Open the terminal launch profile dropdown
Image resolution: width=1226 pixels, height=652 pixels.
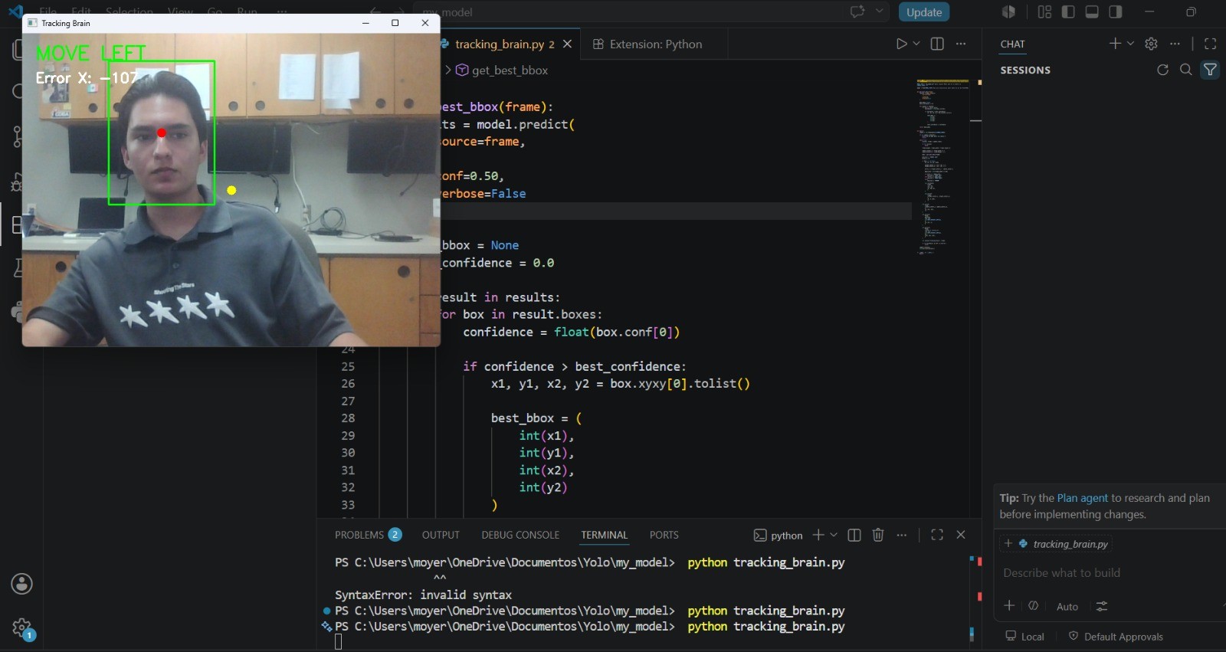coord(834,535)
